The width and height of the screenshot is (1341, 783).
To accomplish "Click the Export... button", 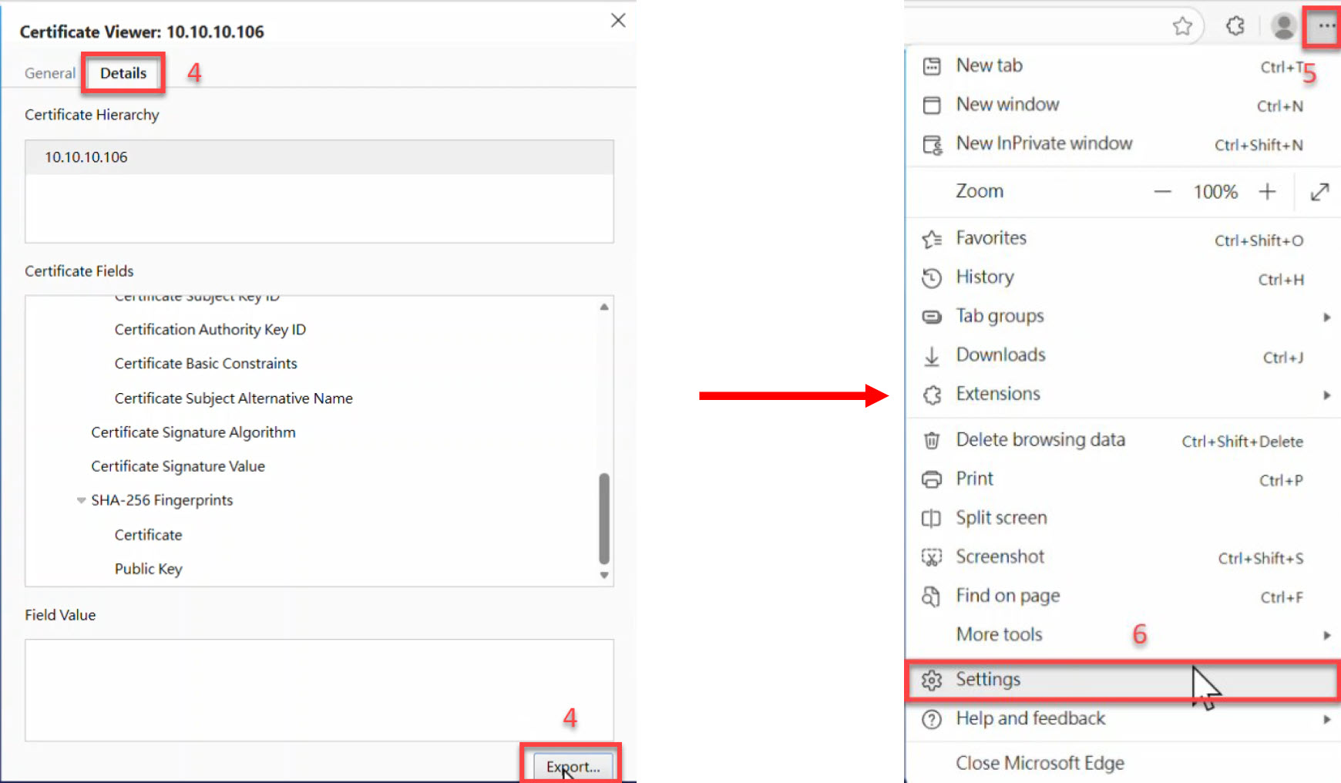I will [x=572, y=766].
